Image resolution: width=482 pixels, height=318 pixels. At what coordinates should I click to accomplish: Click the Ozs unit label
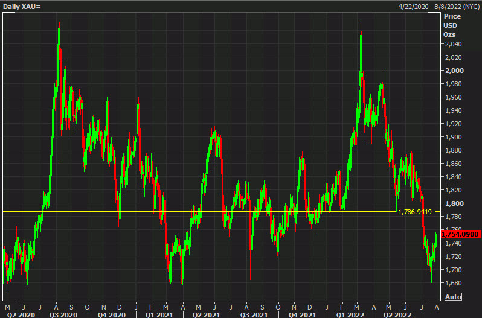click(x=449, y=34)
